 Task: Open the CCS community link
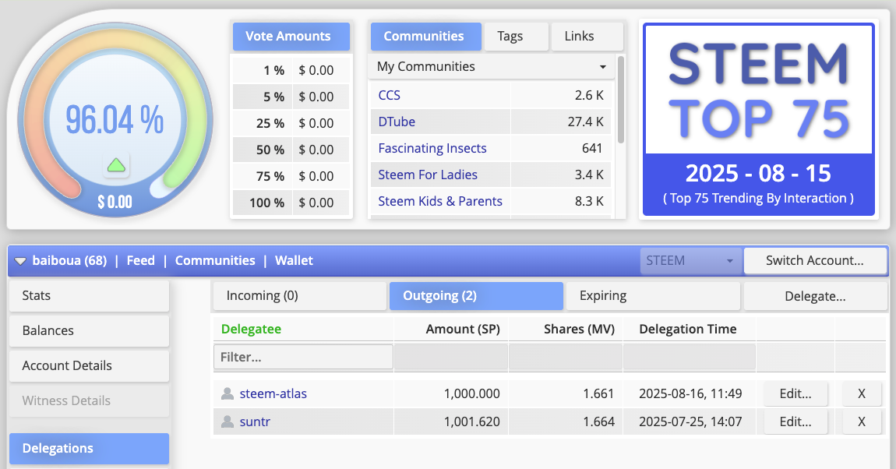click(x=389, y=95)
